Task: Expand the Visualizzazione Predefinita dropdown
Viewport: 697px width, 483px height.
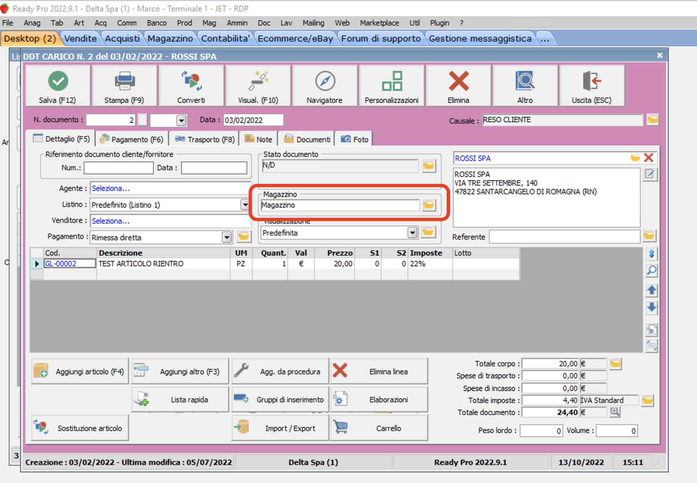Action: tap(412, 233)
